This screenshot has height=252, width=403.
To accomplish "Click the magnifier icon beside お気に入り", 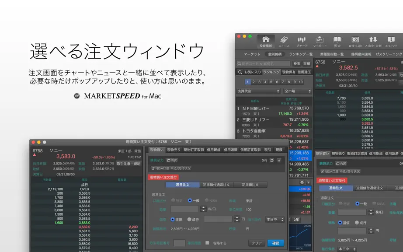I will [240, 72].
